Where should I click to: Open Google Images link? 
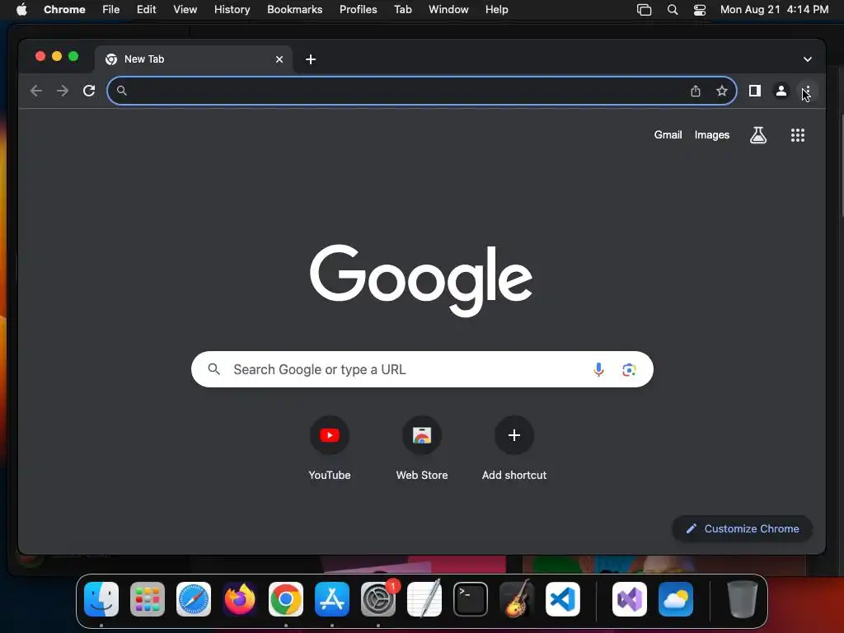711,135
